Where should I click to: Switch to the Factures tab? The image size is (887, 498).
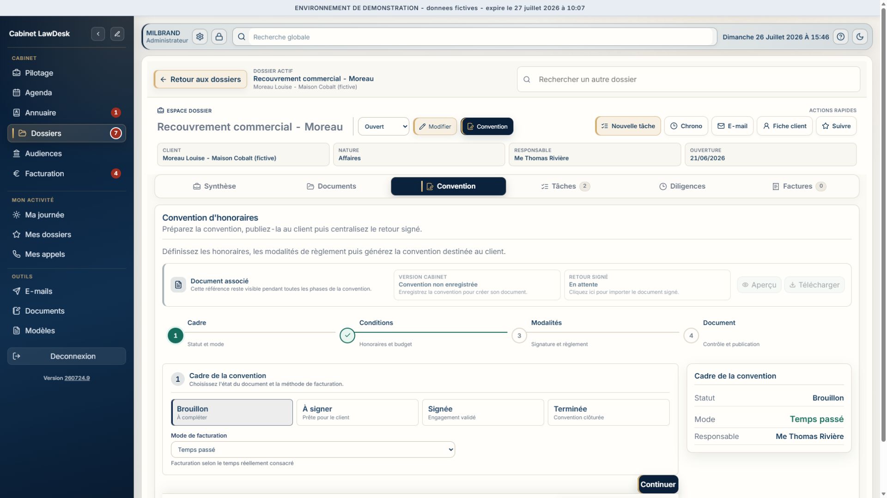coord(799,186)
